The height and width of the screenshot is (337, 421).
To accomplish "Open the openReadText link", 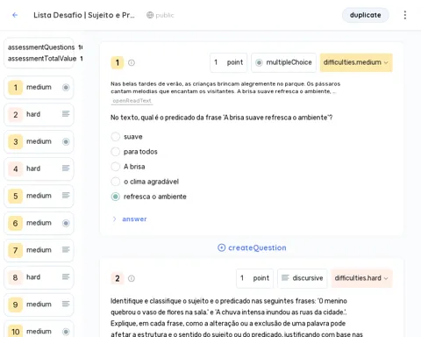I will (x=132, y=101).
